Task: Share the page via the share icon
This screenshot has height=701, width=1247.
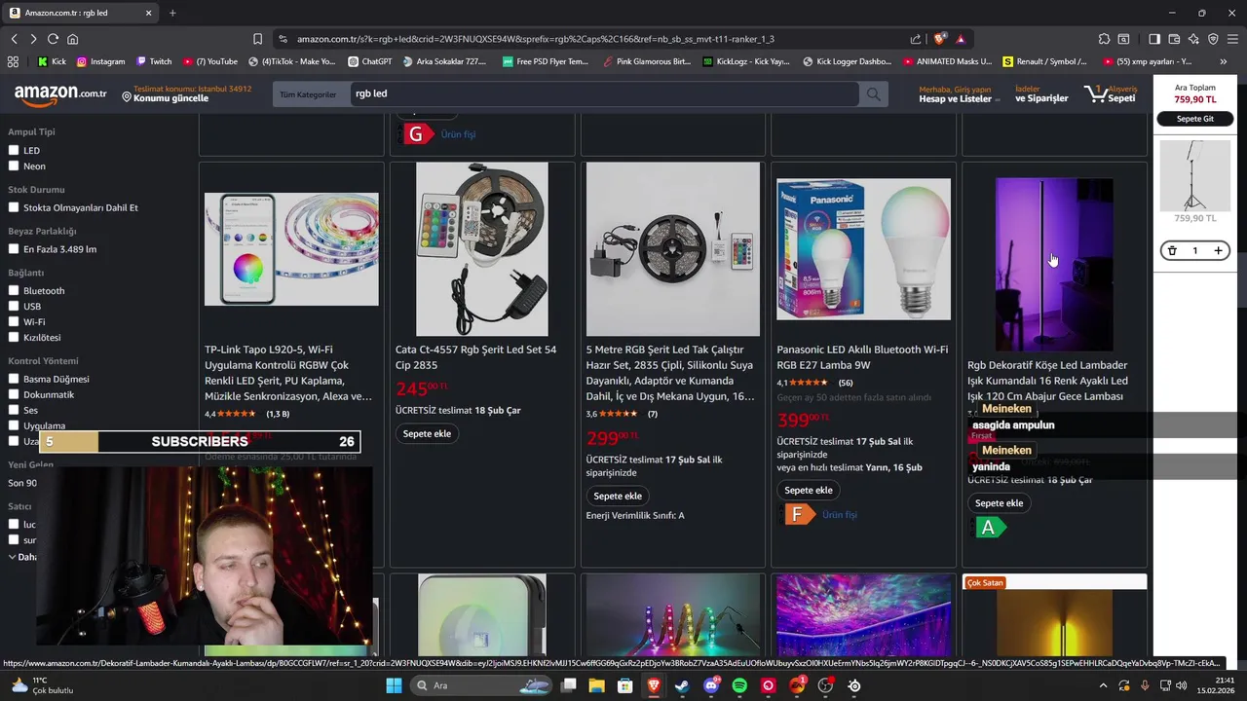Action: [916, 39]
